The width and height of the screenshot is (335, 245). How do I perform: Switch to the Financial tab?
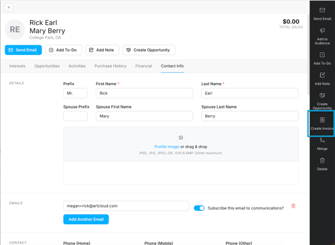pos(143,66)
